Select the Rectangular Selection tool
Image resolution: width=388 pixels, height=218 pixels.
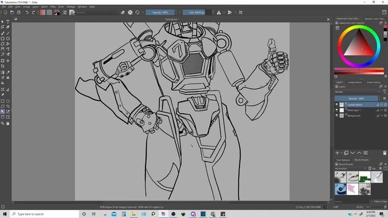[2, 101]
